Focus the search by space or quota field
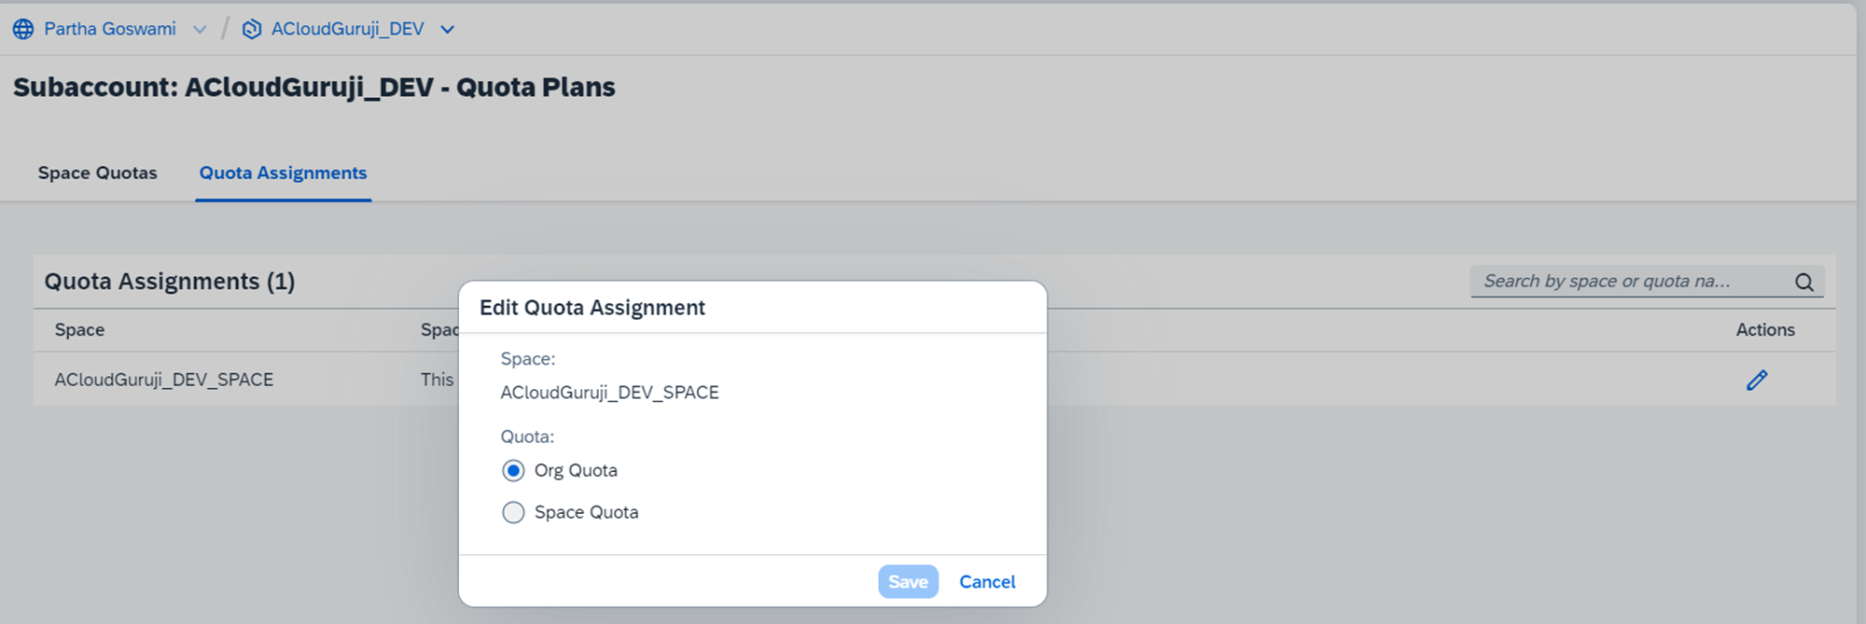Viewport: 1866px width, 624px height. (x=1628, y=281)
